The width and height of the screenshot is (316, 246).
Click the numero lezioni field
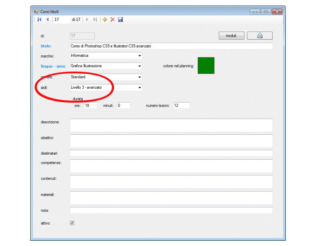pos(182,106)
